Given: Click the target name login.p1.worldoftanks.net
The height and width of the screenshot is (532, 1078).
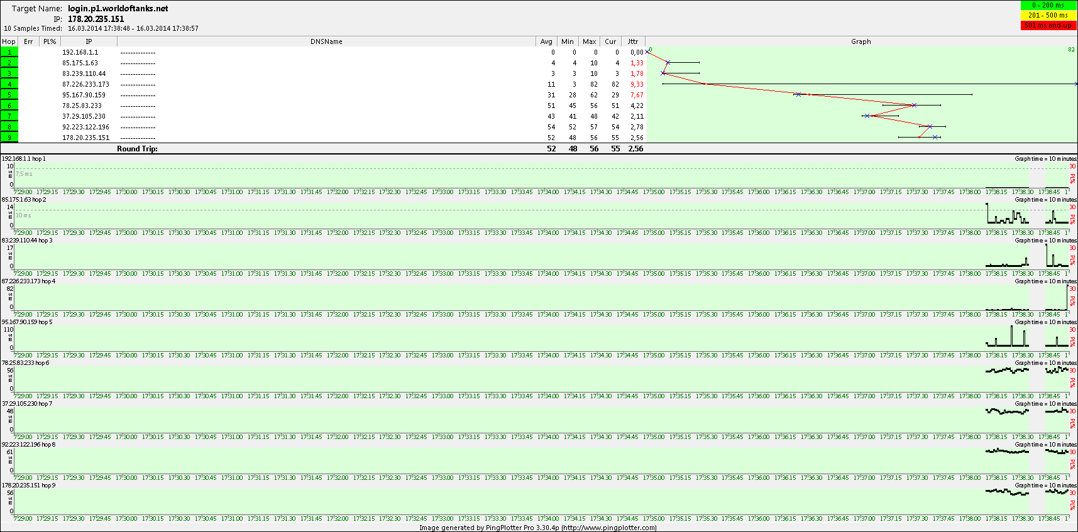Looking at the screenshot, I should 118,9.
